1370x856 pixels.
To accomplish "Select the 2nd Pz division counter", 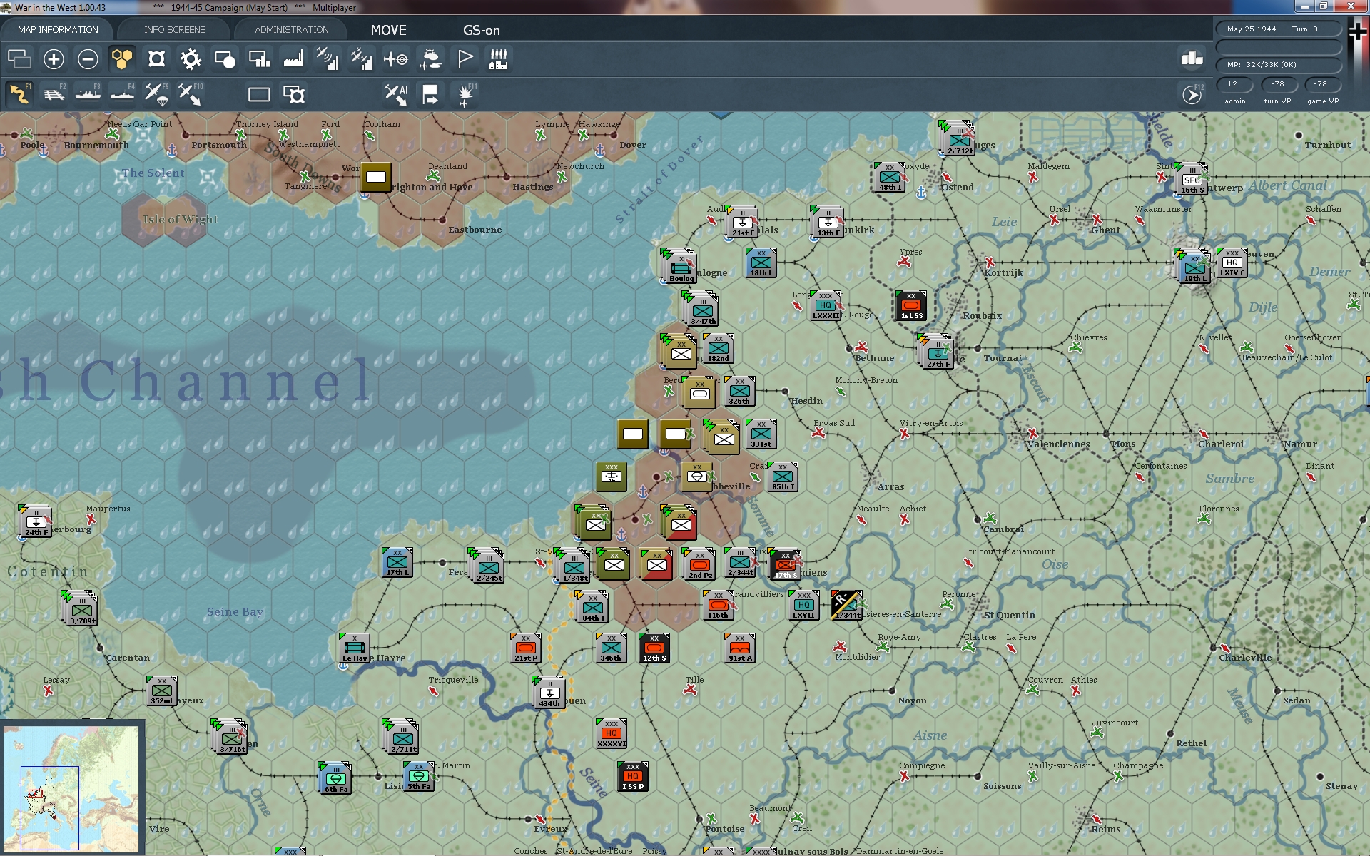I will click(x=700, y=564).
